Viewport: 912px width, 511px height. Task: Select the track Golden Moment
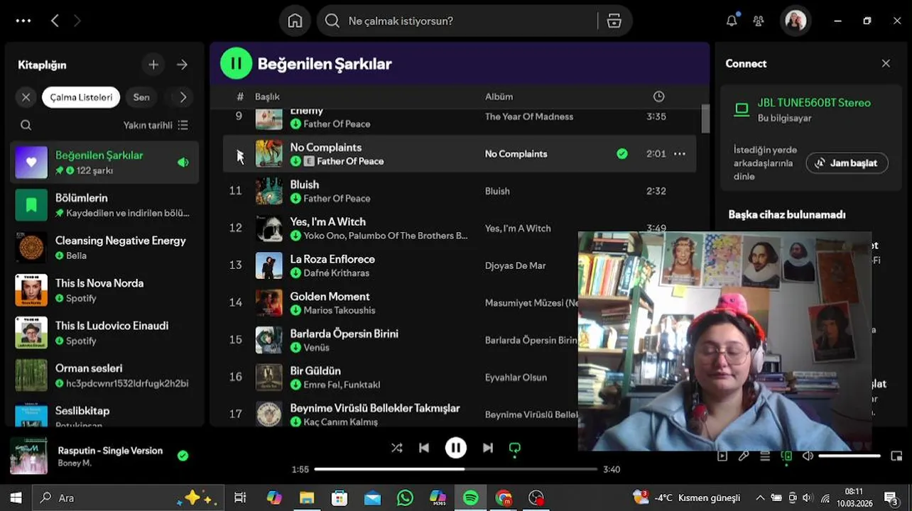pyautogui.click(x=330, y=297)
